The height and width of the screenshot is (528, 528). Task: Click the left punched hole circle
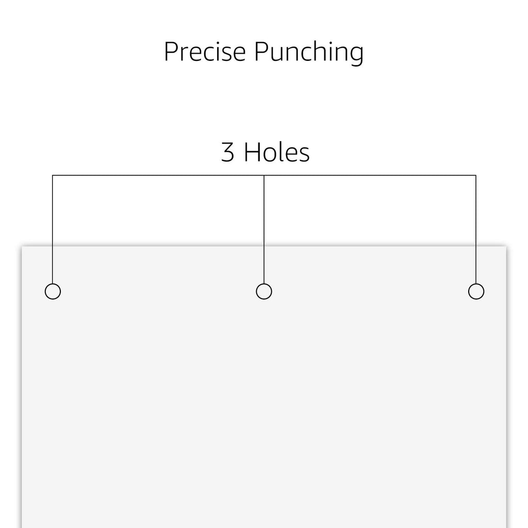click(x=53, y=291)
